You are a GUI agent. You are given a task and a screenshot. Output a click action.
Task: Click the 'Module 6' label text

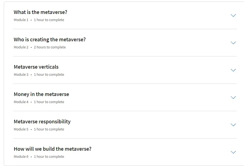[21, 156]
